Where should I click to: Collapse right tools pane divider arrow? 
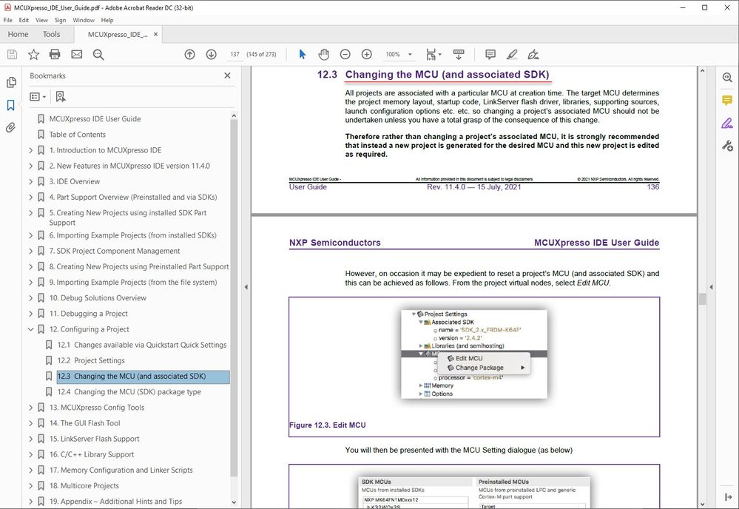pos(711,287)
